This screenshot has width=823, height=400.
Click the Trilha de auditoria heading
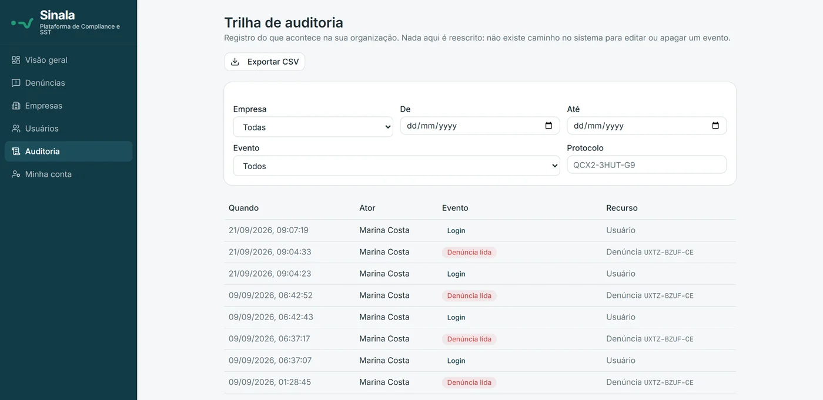click(283, 22)
